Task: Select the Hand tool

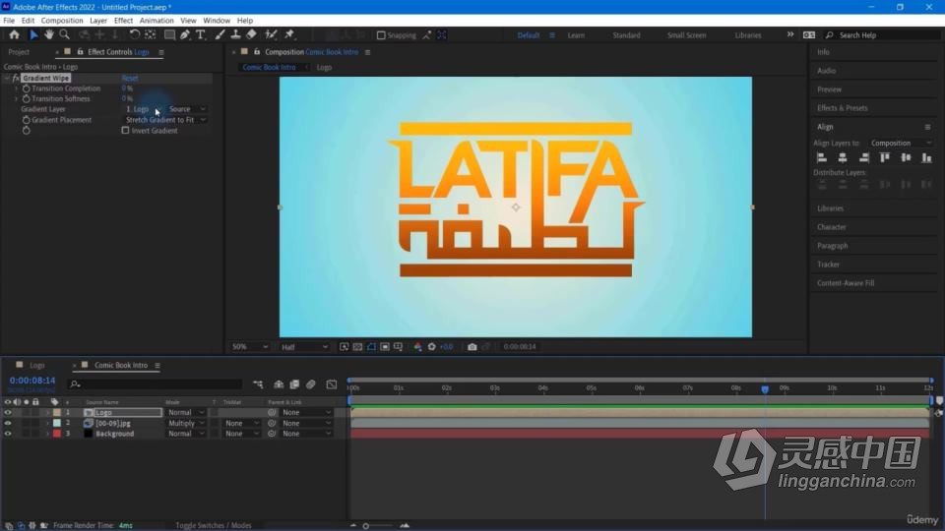Action: [49, 35]
